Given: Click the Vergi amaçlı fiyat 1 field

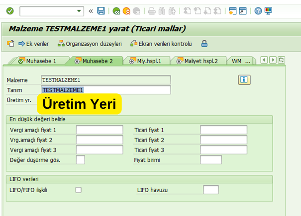Looking at the screenshot, I should (99, 130).
